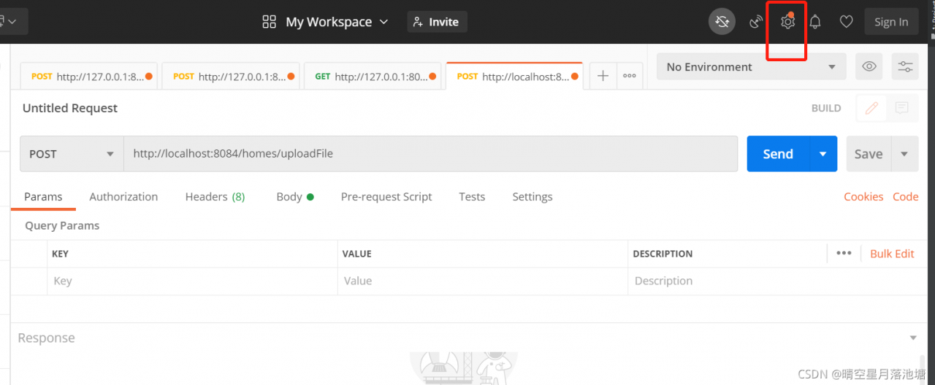Open the manage environments sliders icon
The height and width of the screenshot is (385, 935).
905,66
